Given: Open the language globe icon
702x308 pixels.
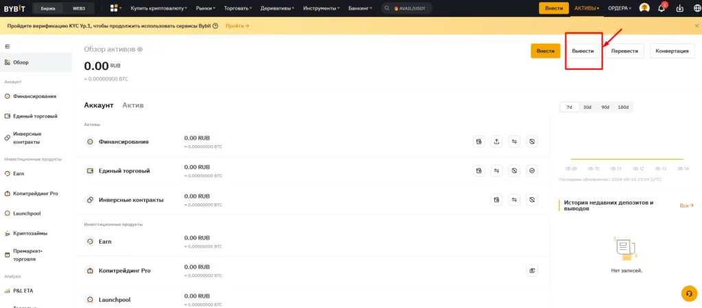Looking at the screenshot, I should tap(696, 8).
